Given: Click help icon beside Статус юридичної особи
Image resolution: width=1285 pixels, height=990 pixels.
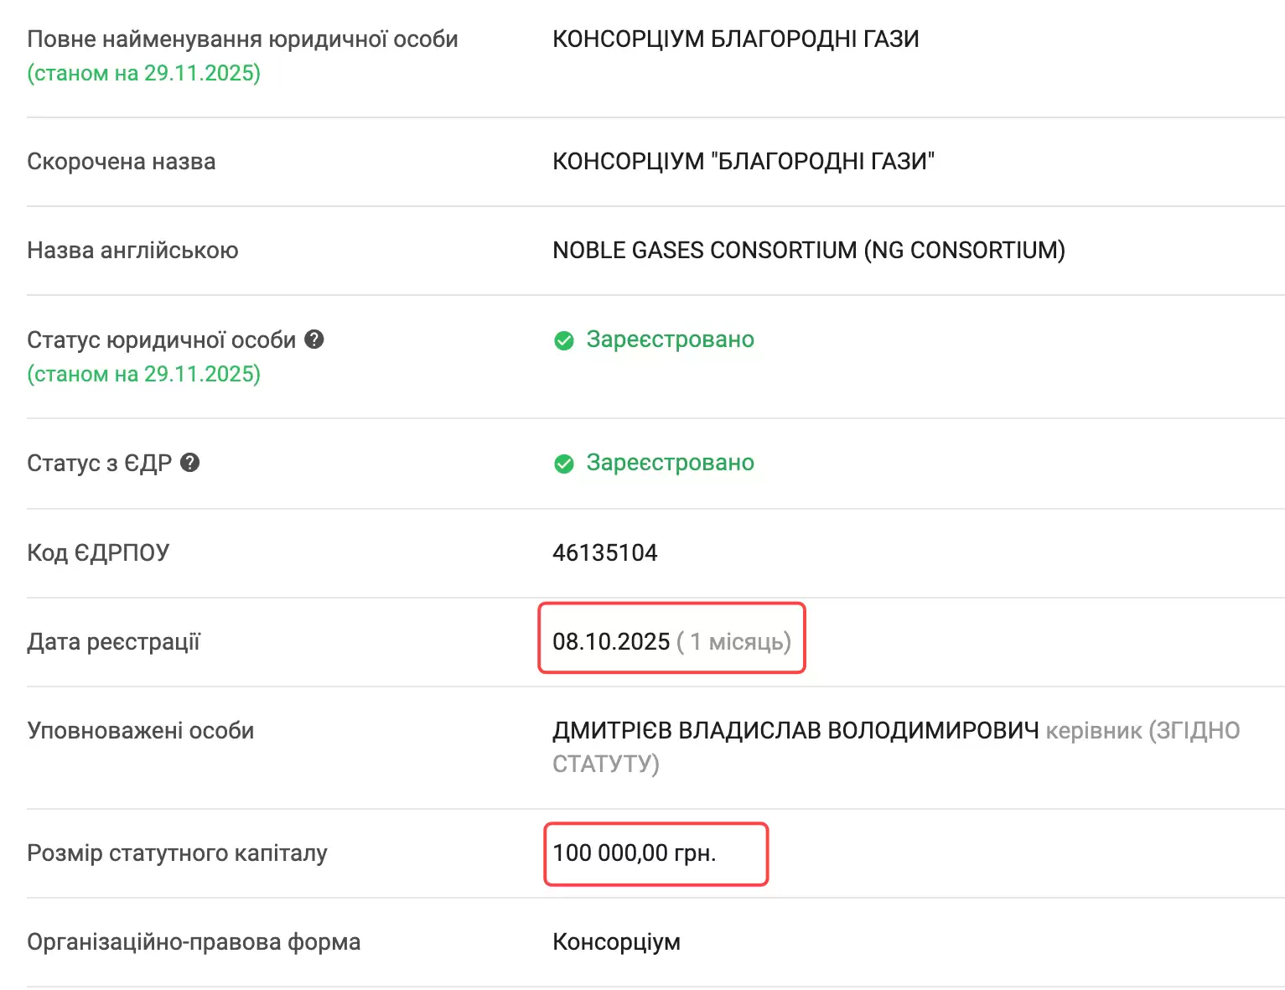Looking at the screenshot, I should (x=314, y=340).
